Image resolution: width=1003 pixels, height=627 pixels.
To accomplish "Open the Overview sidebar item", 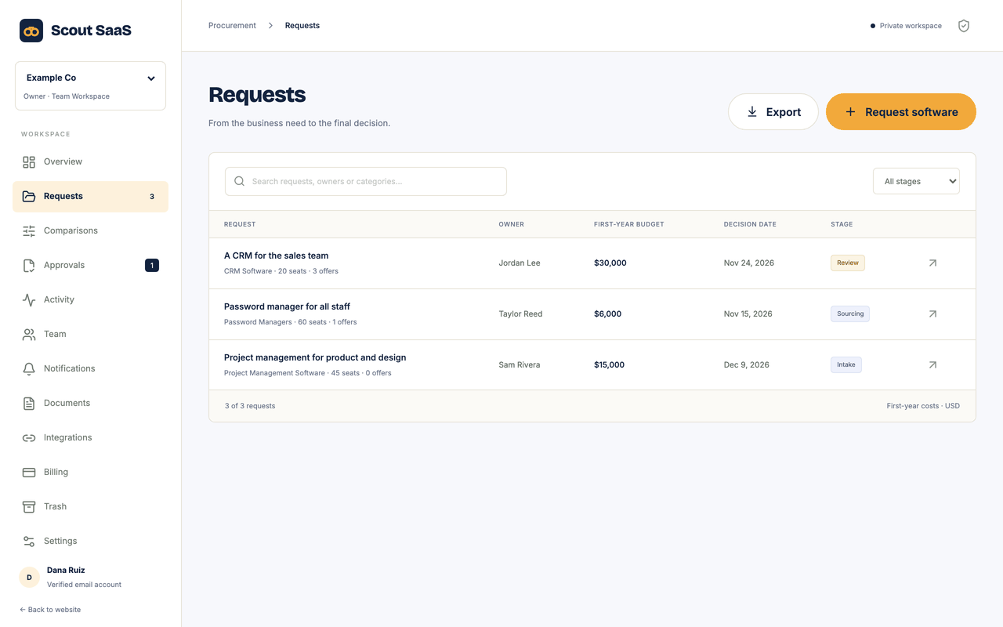I will [x=90, y=162].
